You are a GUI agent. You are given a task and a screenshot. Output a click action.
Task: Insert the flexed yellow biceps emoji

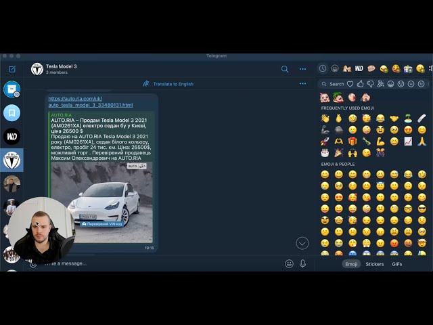click(x=380, y=142)
